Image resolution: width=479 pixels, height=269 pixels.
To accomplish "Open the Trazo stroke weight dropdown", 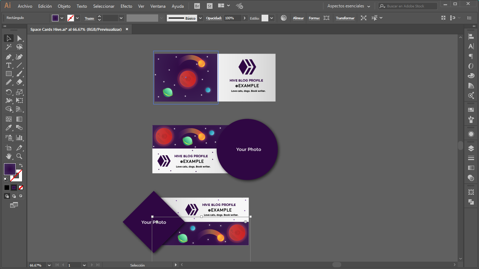I will (121, 18).
